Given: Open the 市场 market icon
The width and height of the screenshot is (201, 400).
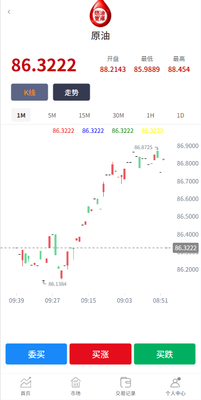Looking at the screenshot, I should [x=76, y=383].
